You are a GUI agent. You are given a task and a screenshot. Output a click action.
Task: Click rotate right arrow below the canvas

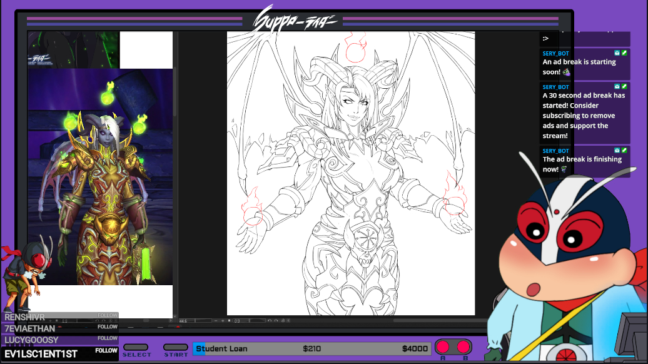276,321
